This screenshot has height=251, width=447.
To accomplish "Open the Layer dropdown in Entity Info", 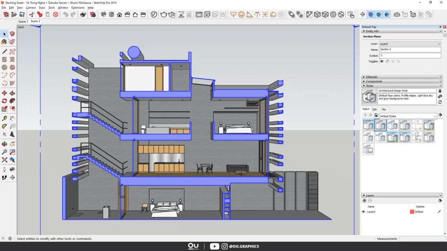I will point(439,44).
